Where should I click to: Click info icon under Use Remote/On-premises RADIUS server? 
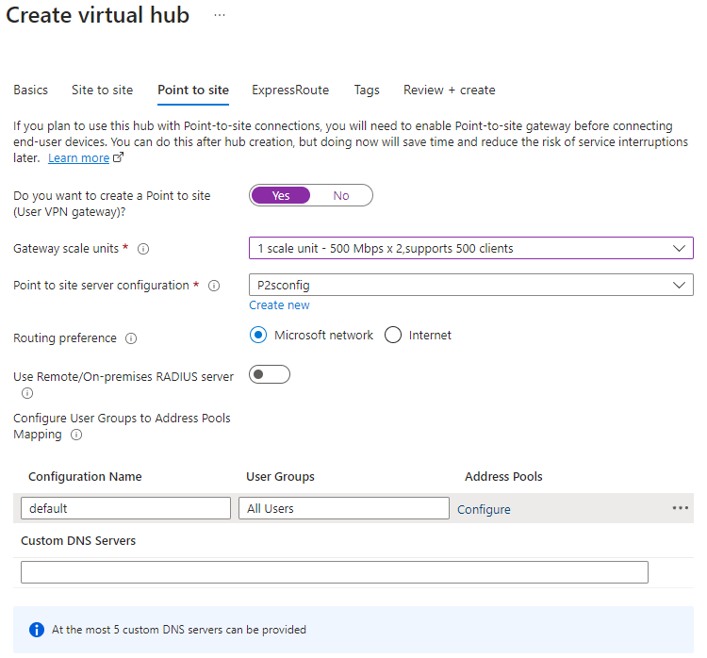[27, 393]
